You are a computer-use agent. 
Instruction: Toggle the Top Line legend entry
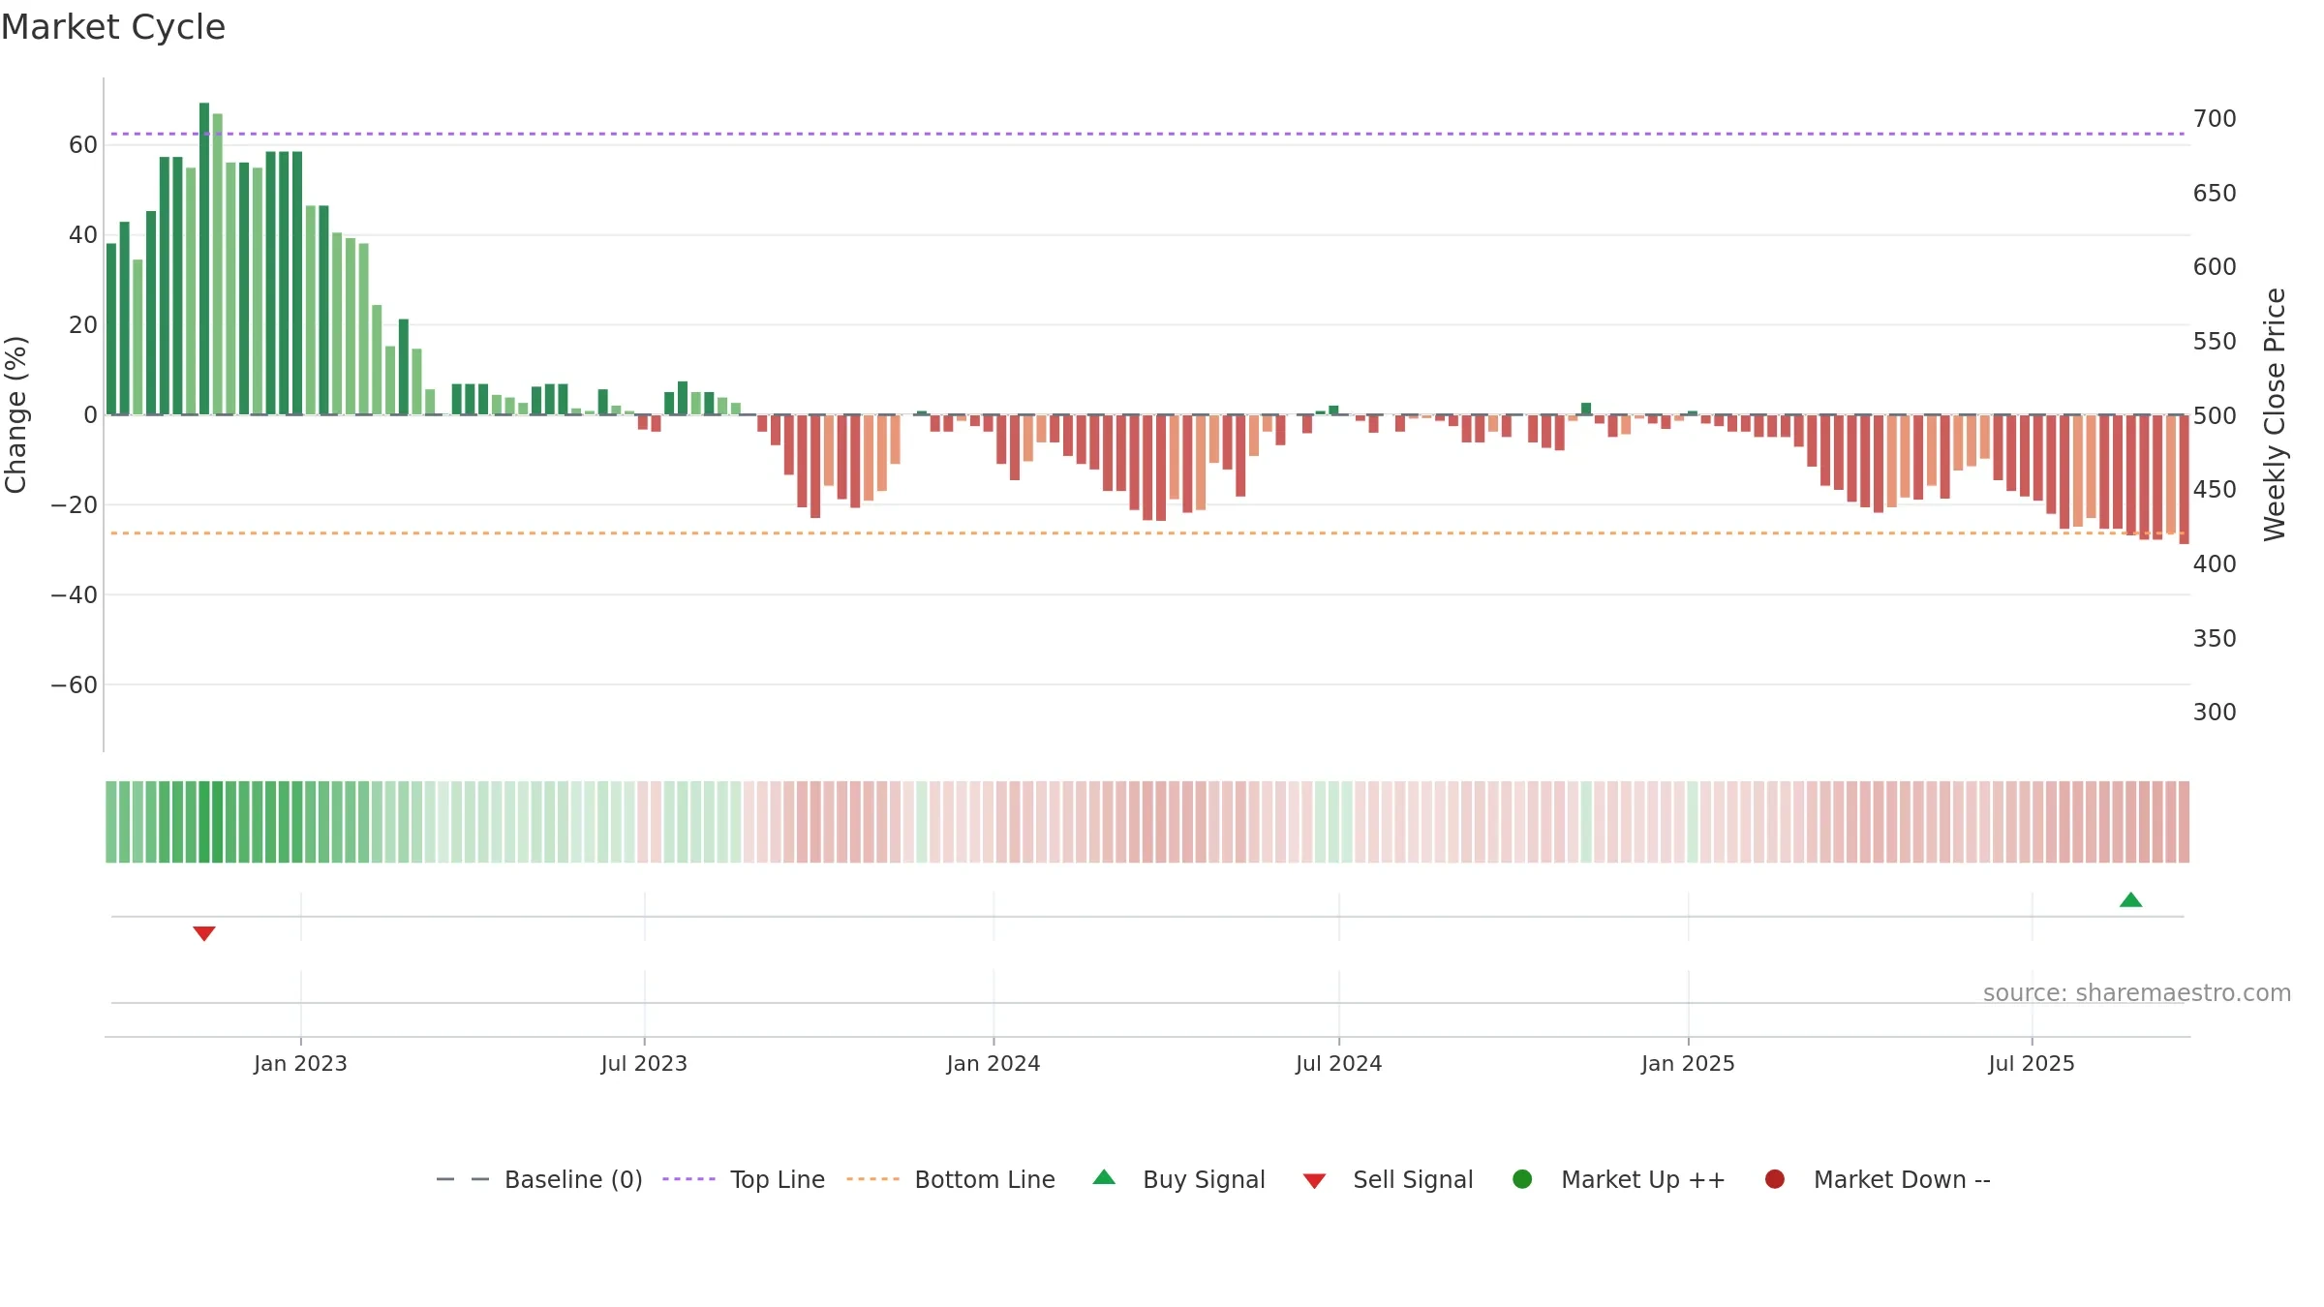coord(744,1179)
